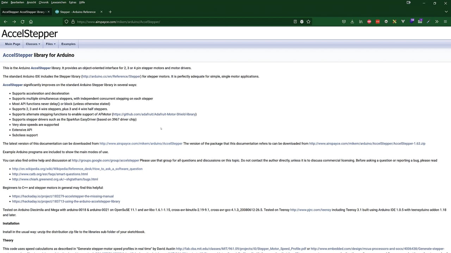Screen dimensions: 451x253
Task: Open the Firefox library icon
Action: 361,22
